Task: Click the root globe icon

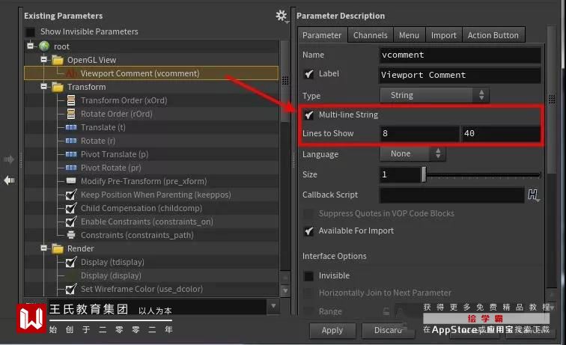Action: [44, 46]
